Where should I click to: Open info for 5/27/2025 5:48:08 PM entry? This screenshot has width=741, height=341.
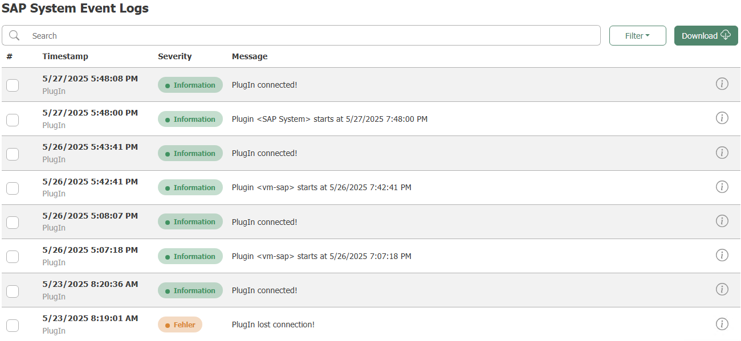tap(722, 84)
